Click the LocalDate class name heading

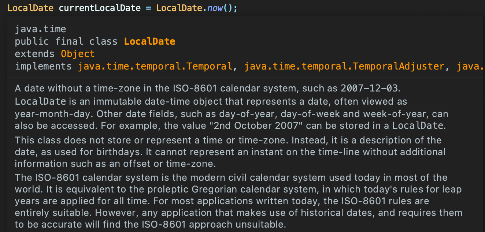(x=149, y=41)
